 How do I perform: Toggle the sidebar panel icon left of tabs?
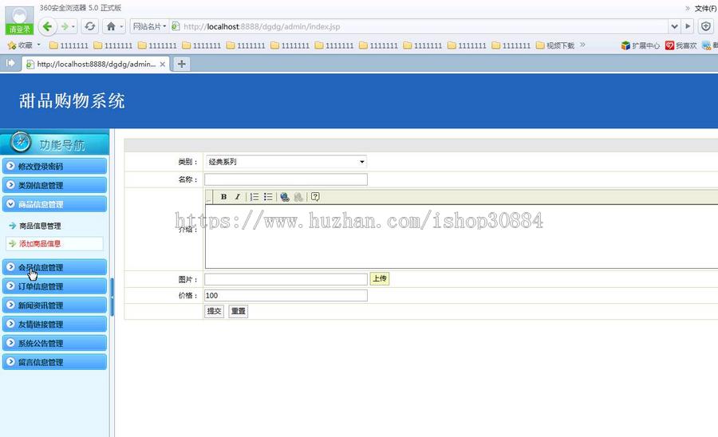pyautogui.click(x=10, y=63)
